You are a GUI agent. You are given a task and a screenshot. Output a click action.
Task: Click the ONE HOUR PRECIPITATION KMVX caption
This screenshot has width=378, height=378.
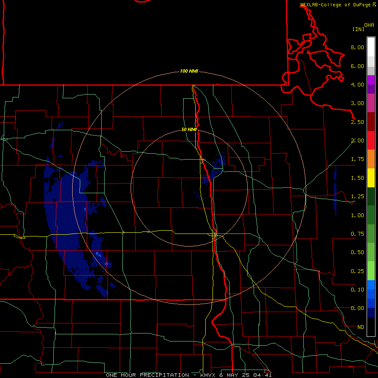click(x=189, y=375)
